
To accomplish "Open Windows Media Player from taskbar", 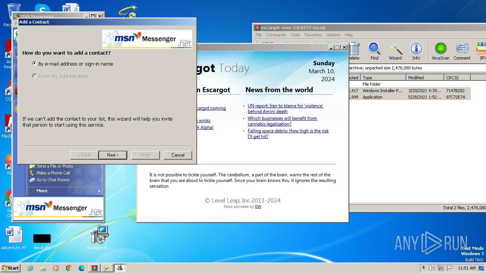I will click(x=56, y=268).
